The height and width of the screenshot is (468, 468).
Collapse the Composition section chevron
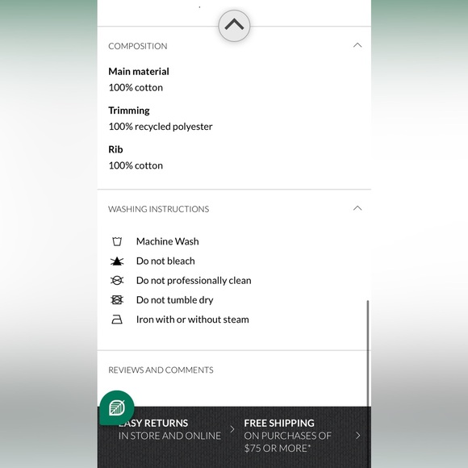pyautogui.click(x=357, y=45)
